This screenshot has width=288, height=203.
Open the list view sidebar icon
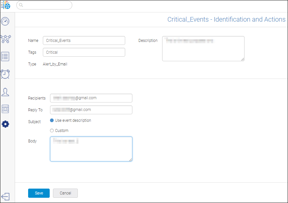5,56
